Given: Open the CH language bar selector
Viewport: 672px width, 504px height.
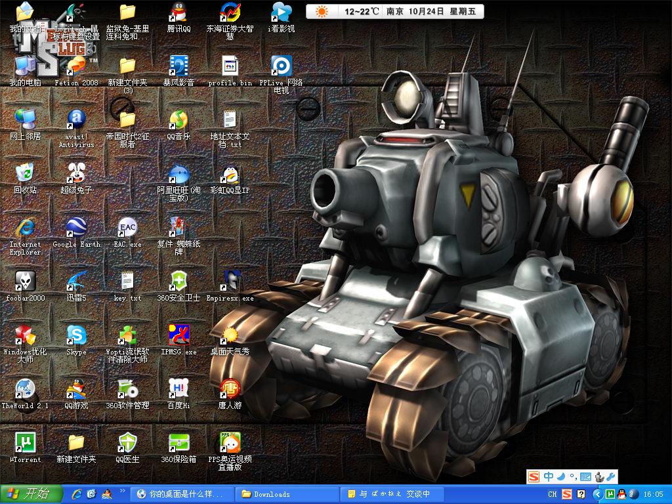Looking at the screenshot, I should (x=552, y=494).
